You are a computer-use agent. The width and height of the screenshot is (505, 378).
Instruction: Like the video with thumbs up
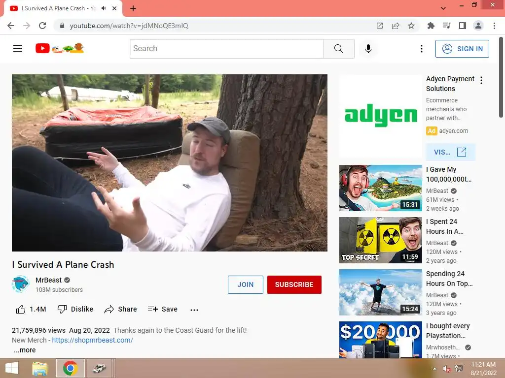31,309
